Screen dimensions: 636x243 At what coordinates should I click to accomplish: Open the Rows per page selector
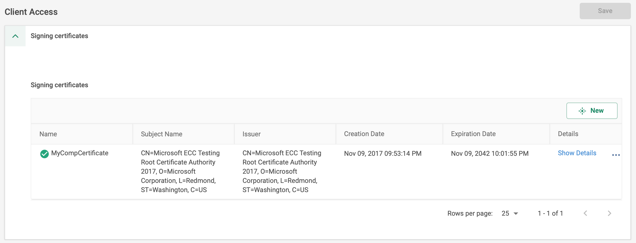[x=510, y=213]
